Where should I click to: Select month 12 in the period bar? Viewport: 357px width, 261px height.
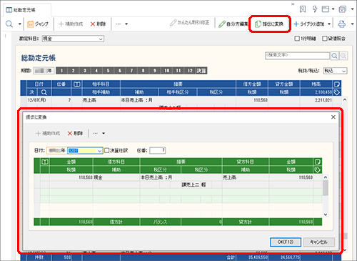[x=190, y=71]
